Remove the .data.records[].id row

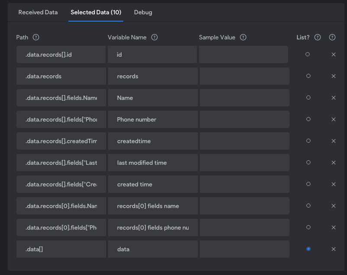point(334,54)
